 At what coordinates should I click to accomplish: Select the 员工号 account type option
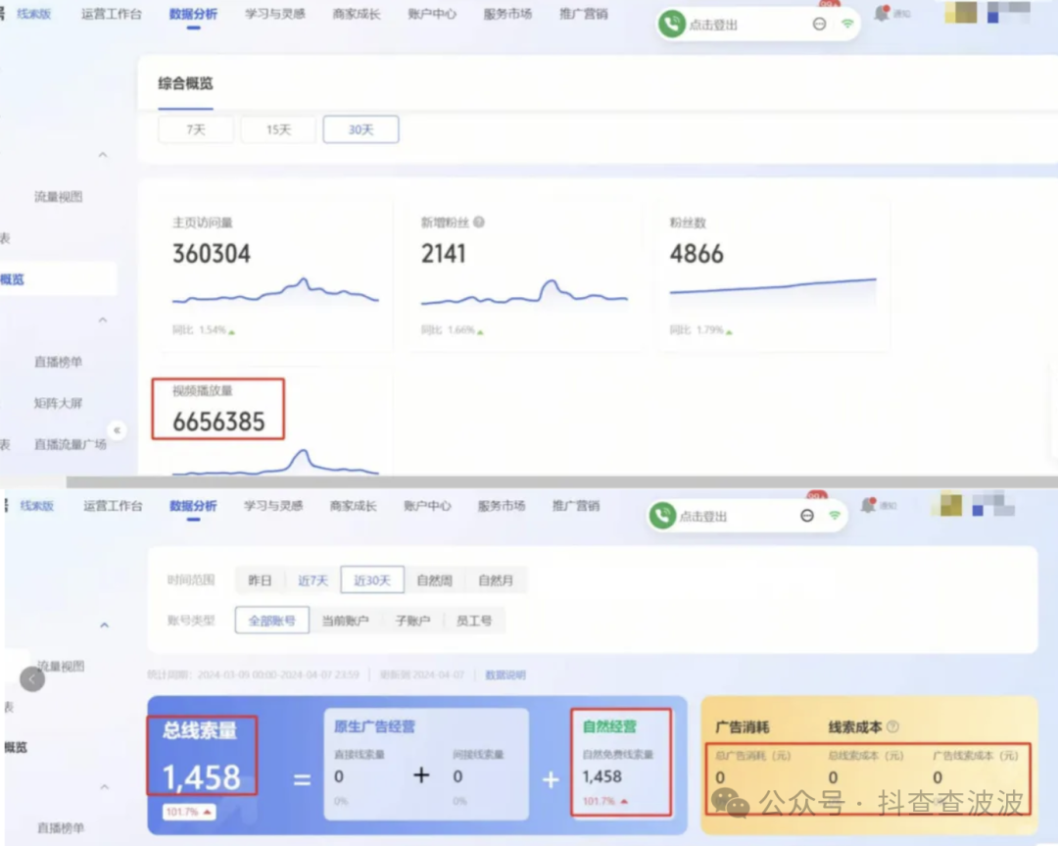[x=475, y=620]
